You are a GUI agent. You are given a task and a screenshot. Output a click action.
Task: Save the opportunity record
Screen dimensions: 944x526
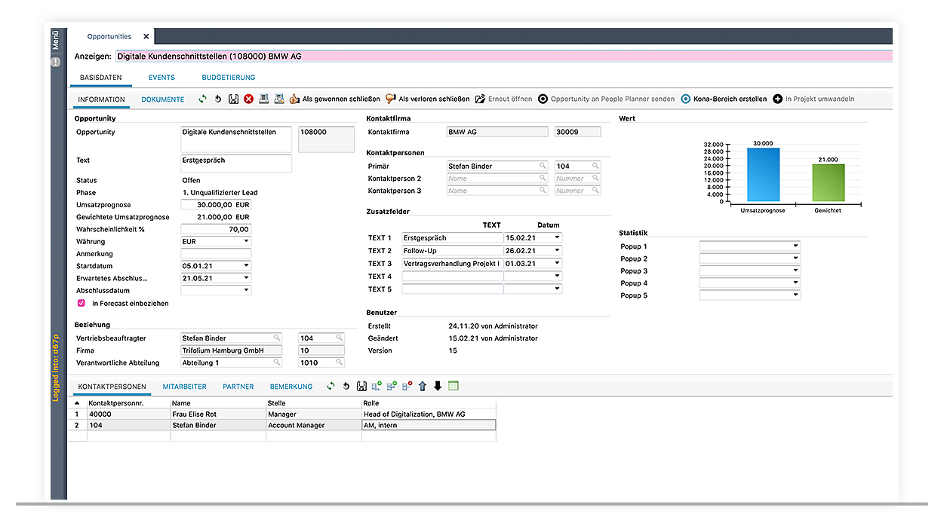click(233, 98)
